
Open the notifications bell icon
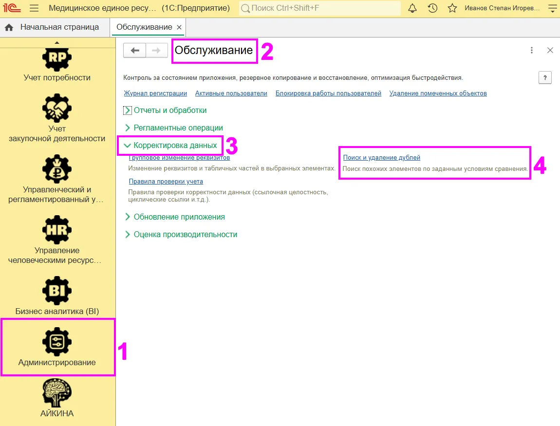(412, 8)
